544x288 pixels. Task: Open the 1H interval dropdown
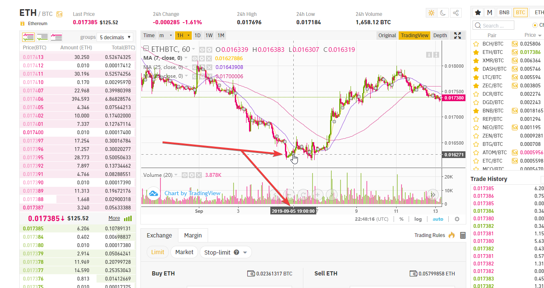pyautogui.click(x=183, y=36)
